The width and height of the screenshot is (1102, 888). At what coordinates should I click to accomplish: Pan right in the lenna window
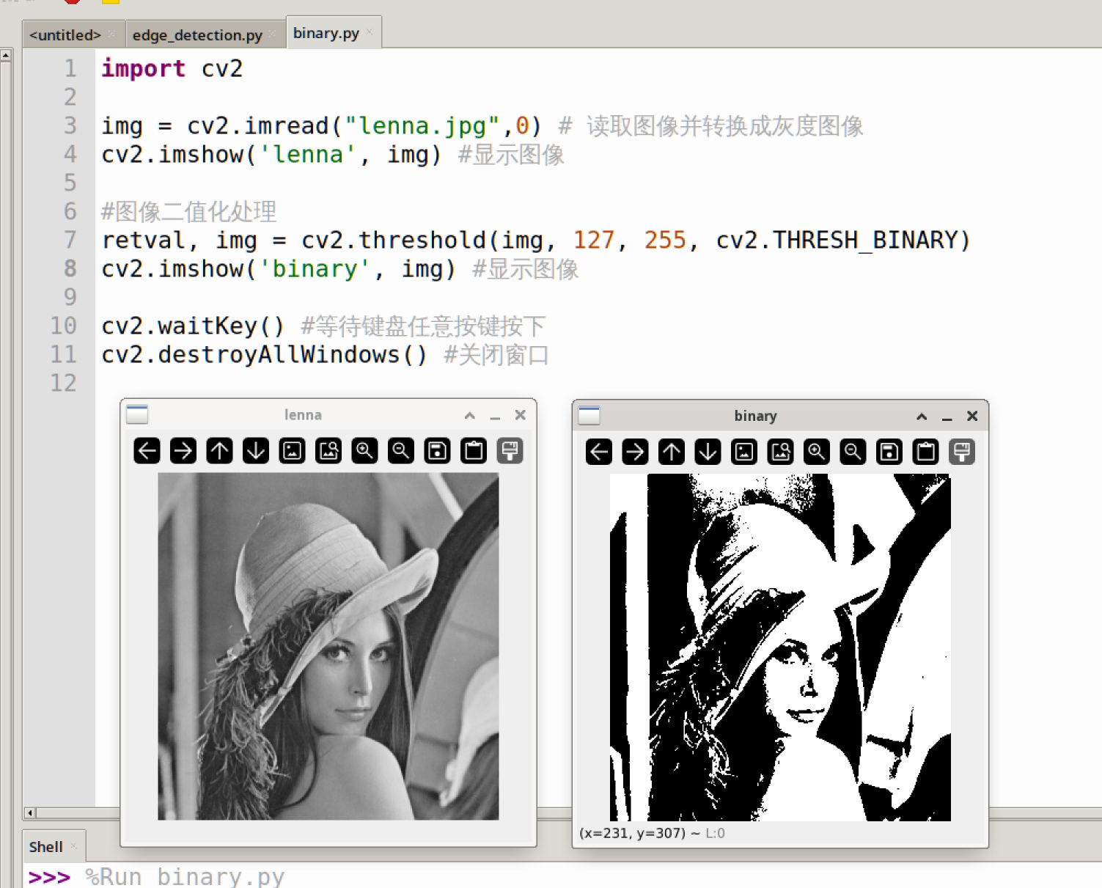pyautogui.click(x=183, y=450)
